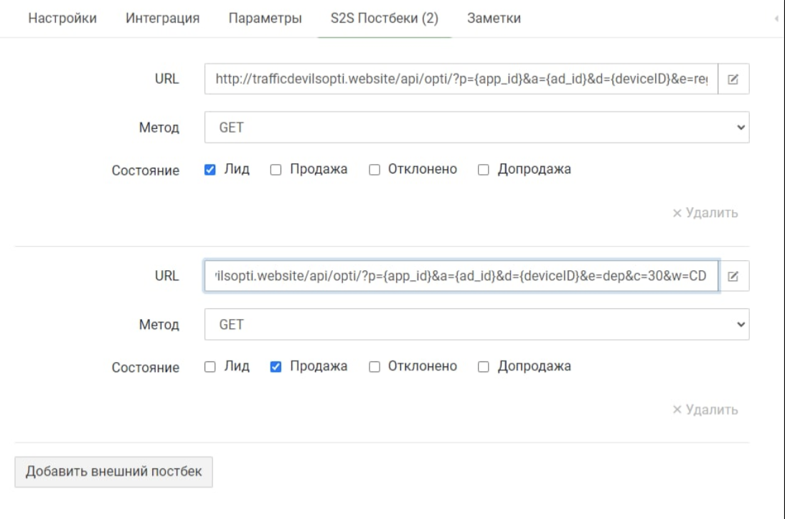Screen dimensions: 785x519
Task: Click inside the first postback URL field
Action: click(461, 80)
